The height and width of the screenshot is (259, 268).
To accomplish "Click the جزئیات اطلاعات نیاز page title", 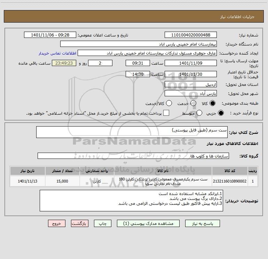I will (237, 17).
